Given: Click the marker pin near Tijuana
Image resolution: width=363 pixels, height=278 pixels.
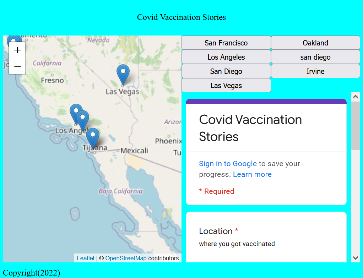Looking at the screenshot, I should tap(93, 137).
